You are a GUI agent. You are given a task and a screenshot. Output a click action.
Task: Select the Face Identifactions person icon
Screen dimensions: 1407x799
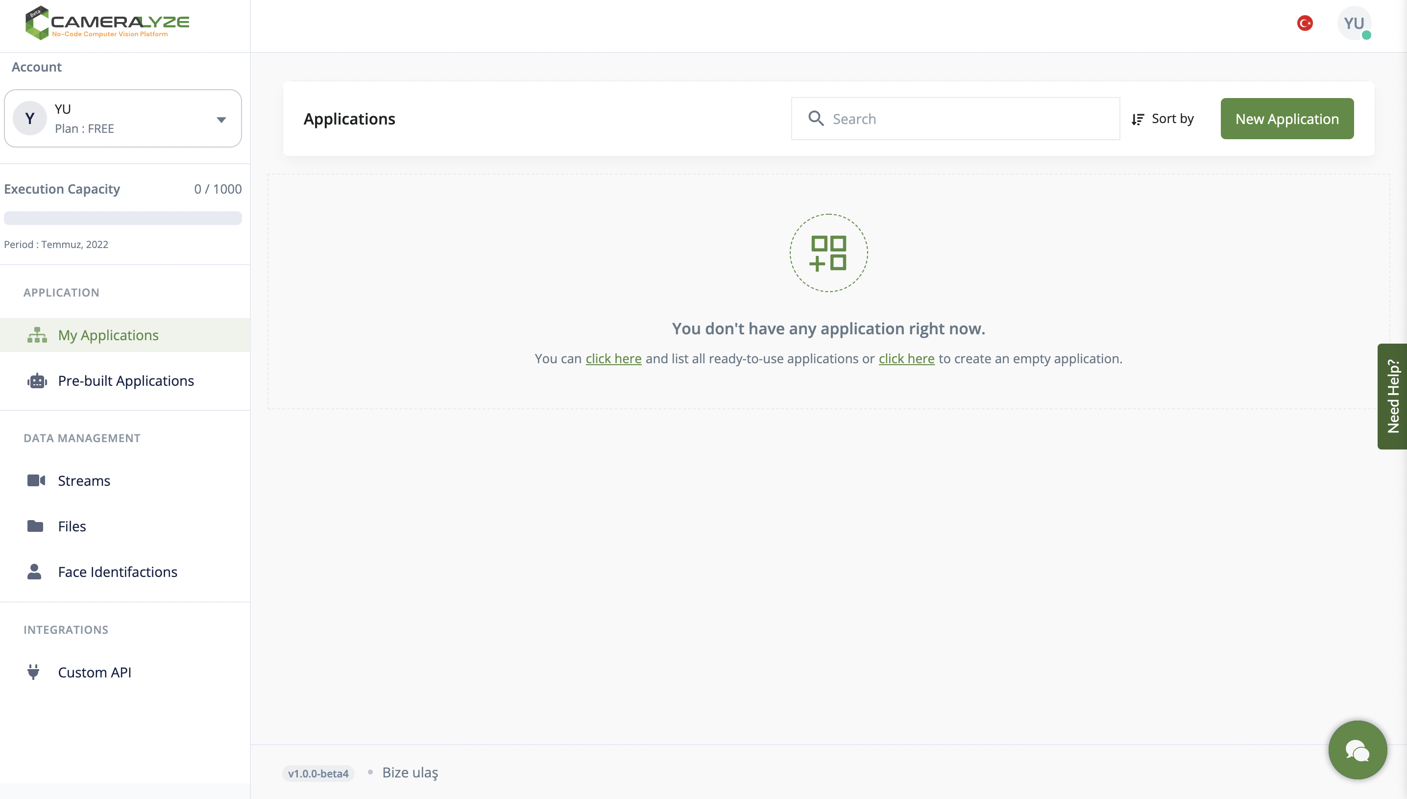(35, 571)
